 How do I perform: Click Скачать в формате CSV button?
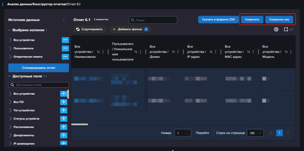tap(218, 19)
